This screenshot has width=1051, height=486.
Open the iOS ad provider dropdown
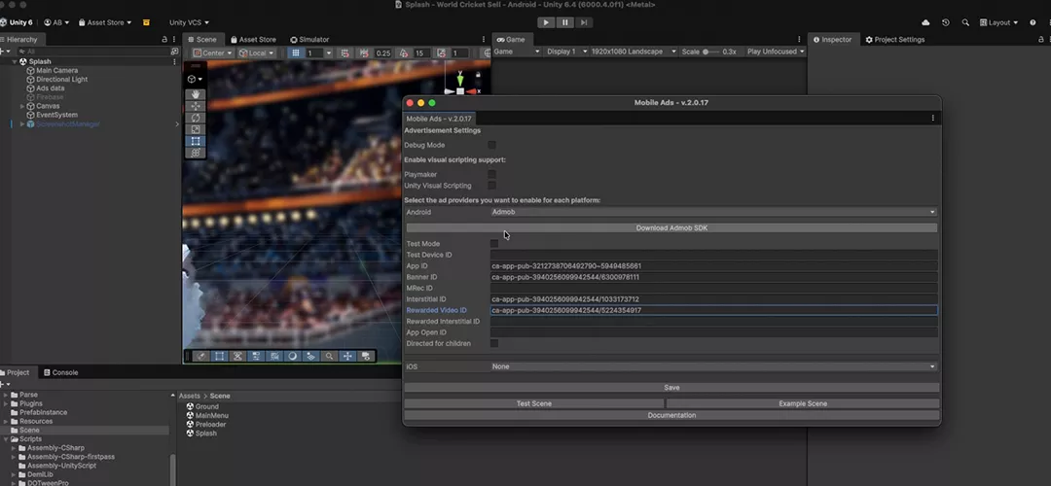coord(713,366)
